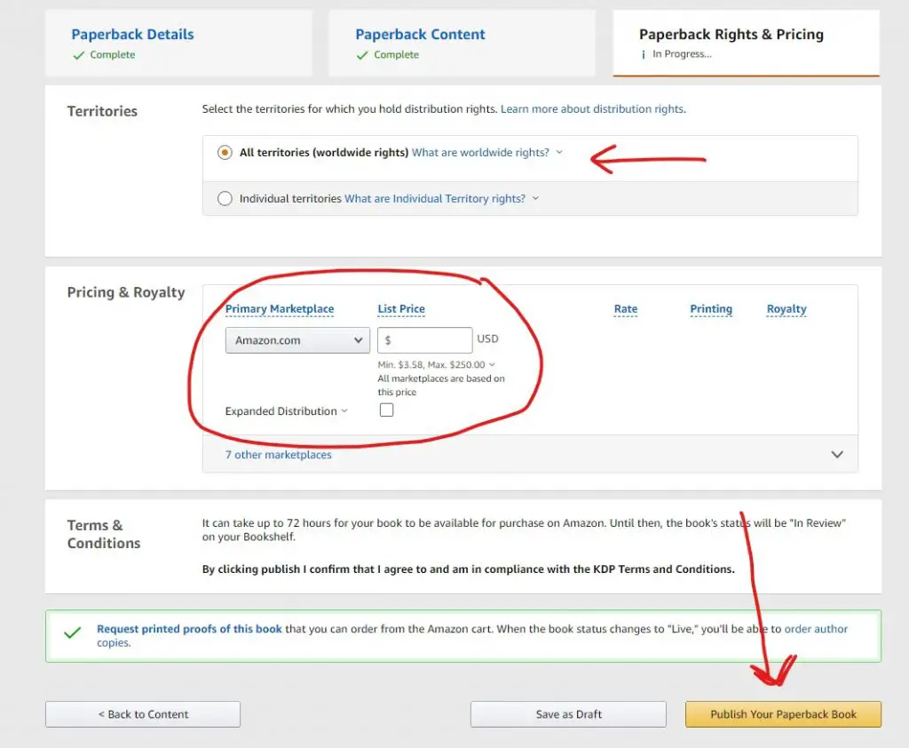Viewport: 909px width, 748px height.
Task: Open the Min/Max price details chevron
Action: 492,364
